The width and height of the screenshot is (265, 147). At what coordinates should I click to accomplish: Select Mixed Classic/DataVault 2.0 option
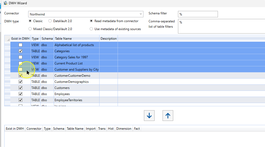tap(30, 29)
